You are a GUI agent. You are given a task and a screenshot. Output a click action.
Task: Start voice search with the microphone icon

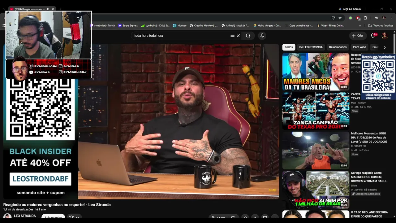tap(262, 36)
